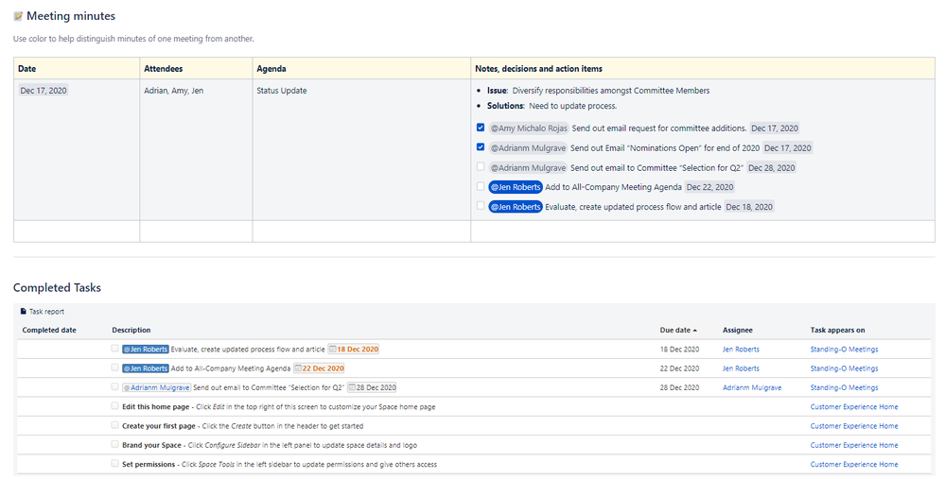
Task: Uncheck the "Nominations Open" email task
Action: coord(481,147)
